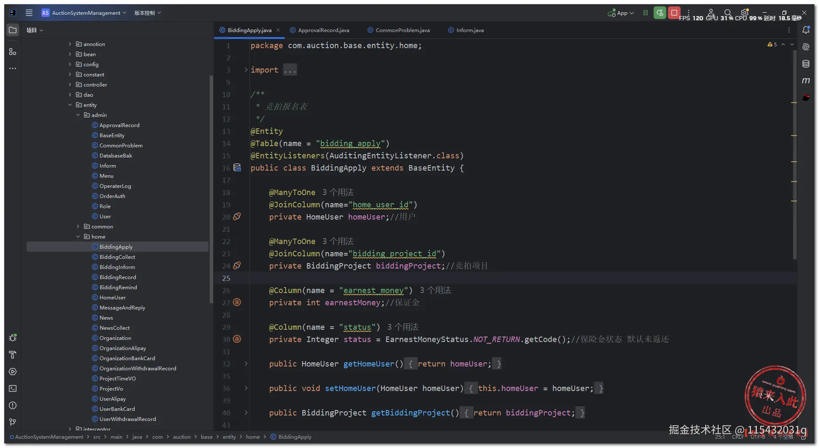Image resolution: width=819 pixels, height=448 pixels.
Task: Toggle the Project tool window folder icon
Action: [13, 30]
